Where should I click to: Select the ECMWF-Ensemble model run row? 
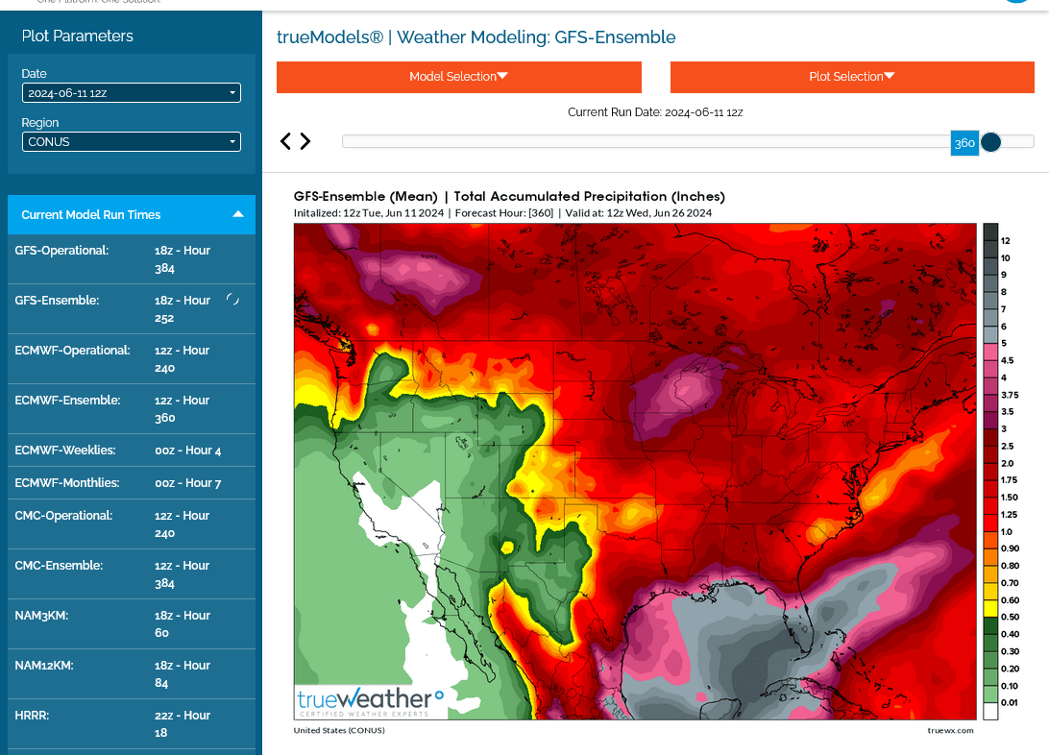pos(131,408)
